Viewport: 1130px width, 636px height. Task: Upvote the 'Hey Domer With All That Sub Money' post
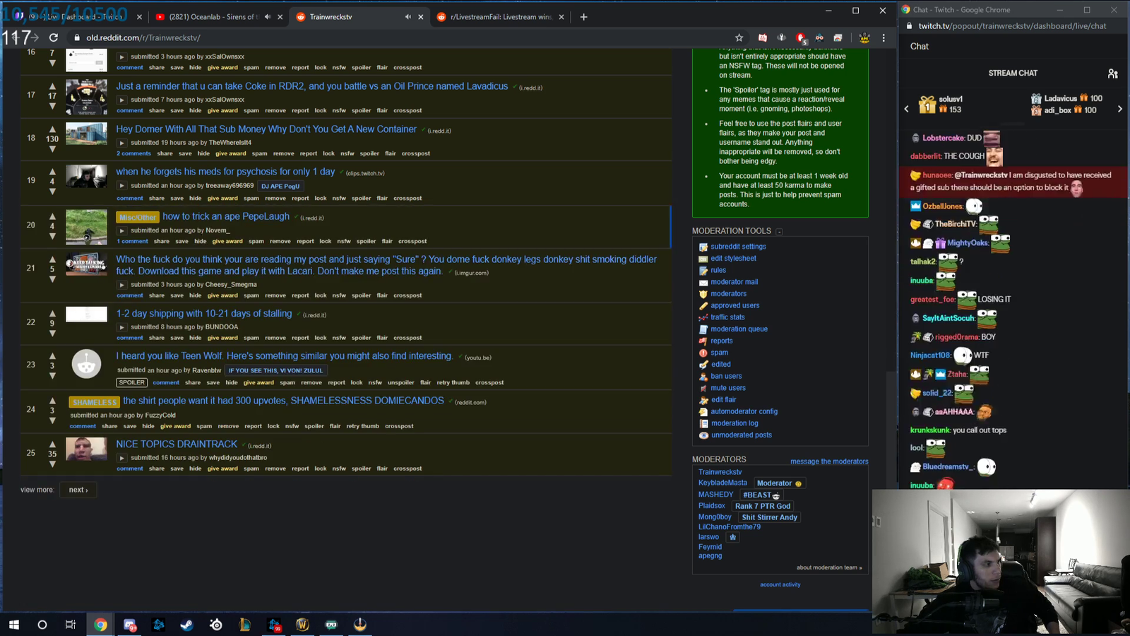[x=52, y=129]
